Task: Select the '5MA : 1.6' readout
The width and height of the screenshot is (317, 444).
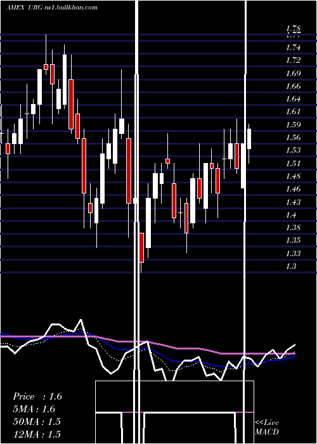Action: pos(34,409)
